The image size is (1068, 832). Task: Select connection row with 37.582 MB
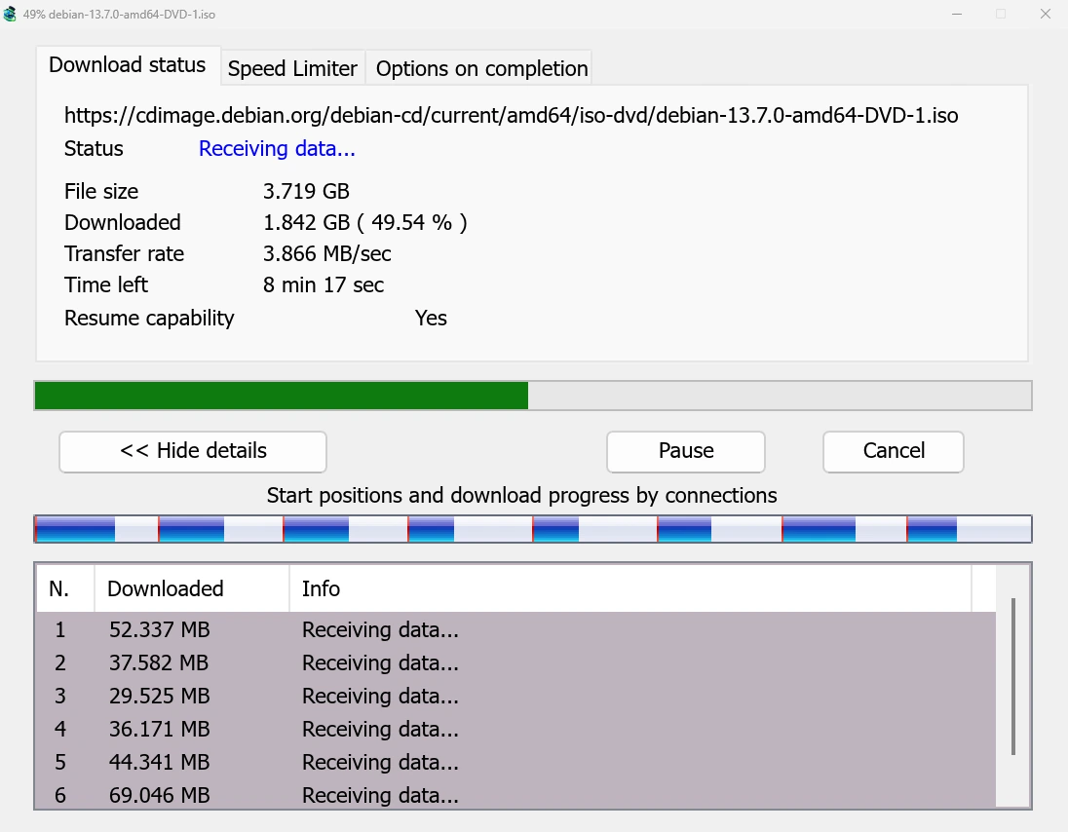tap(516, 662)
